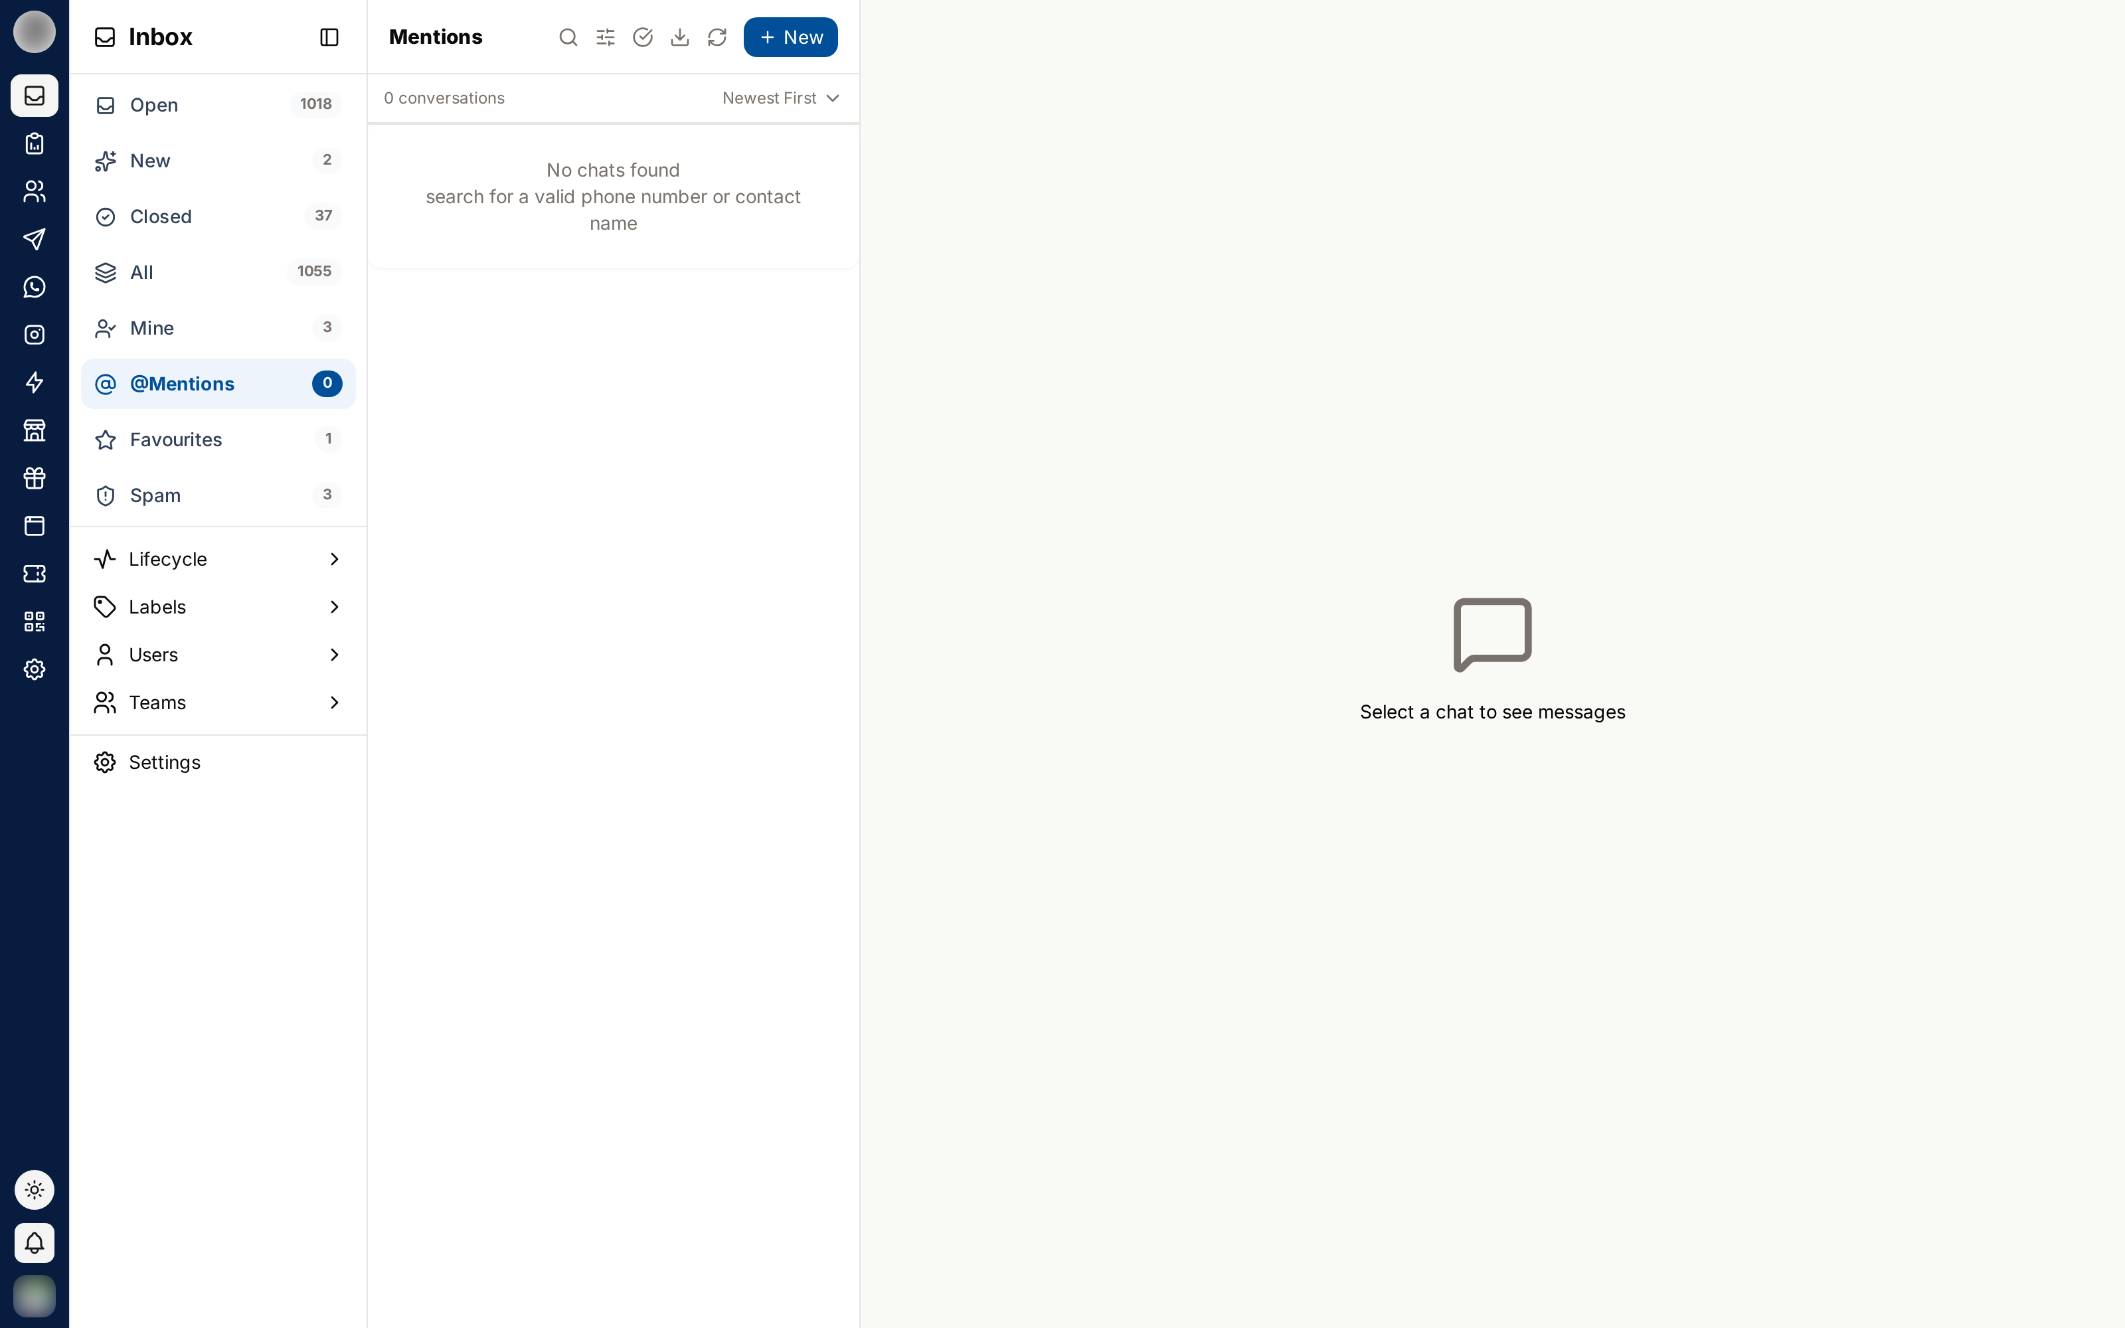The image size is (2125, 1328).
Task: Select the Favourites view
Action: (218, 439)
